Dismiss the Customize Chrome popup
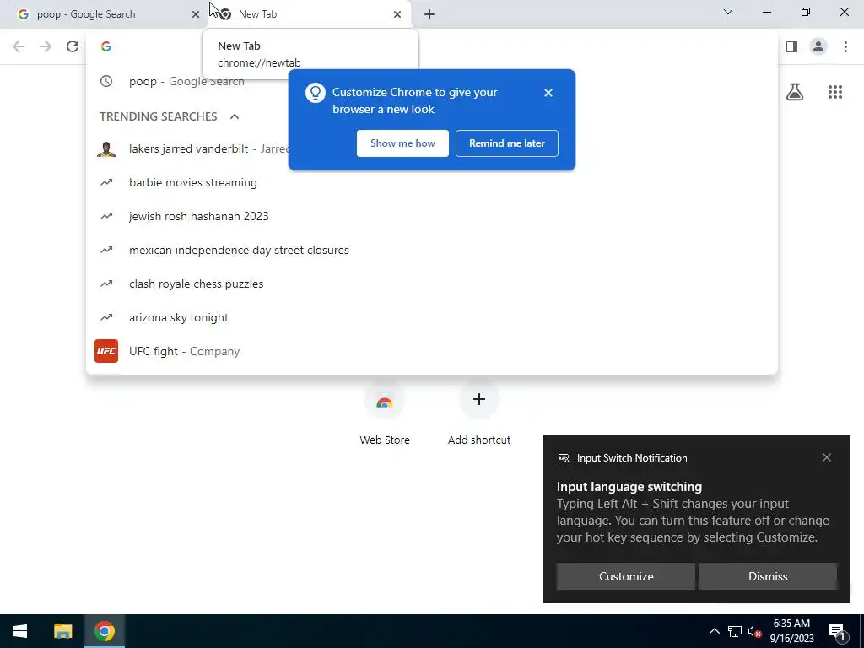The height and width of the screenshot is (648, 864). pos(548,93)
